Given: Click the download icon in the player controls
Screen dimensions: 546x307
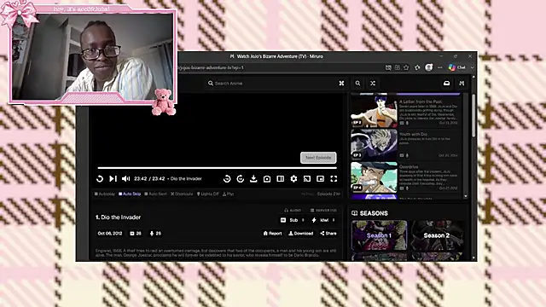Looking at the screenshot, I should click(253, 179).
